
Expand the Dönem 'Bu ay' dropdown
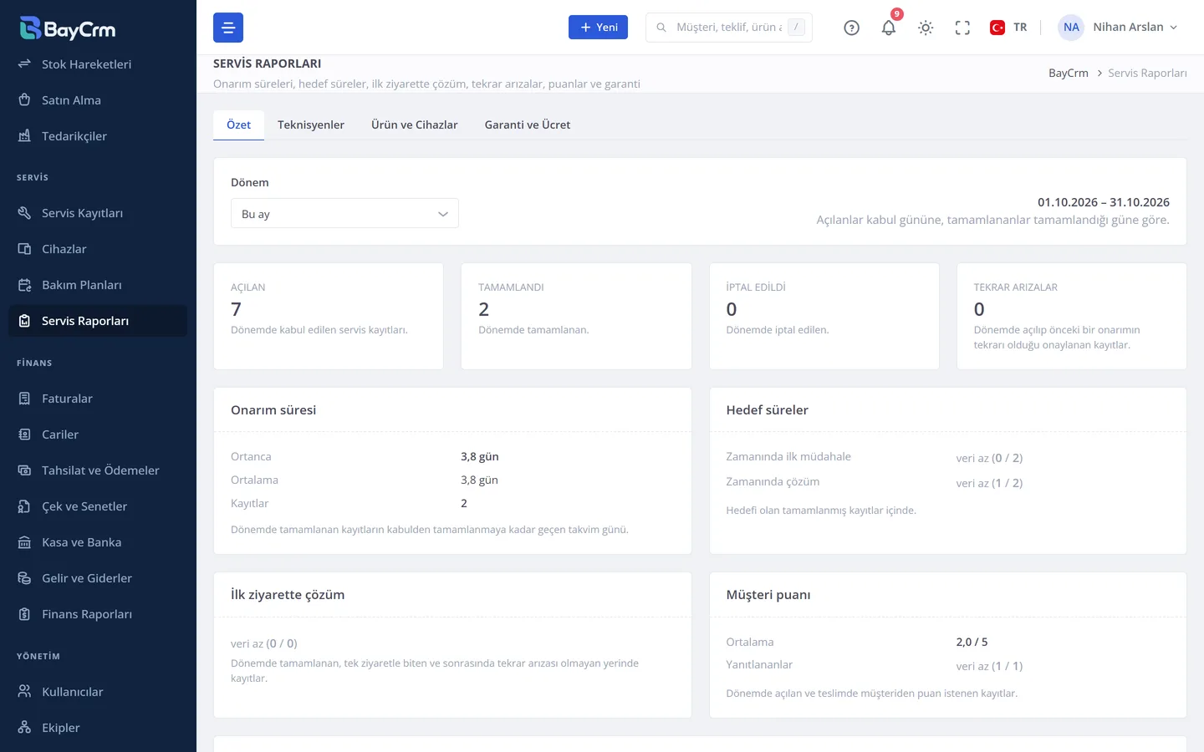pos(344,213)
